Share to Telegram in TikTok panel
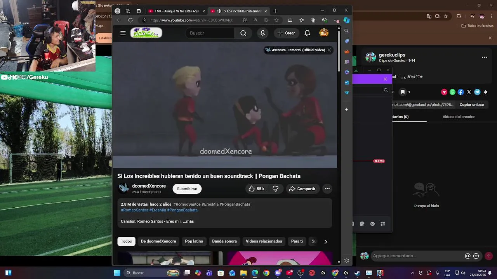Viewport: 497px width, 279px height. 477,92
